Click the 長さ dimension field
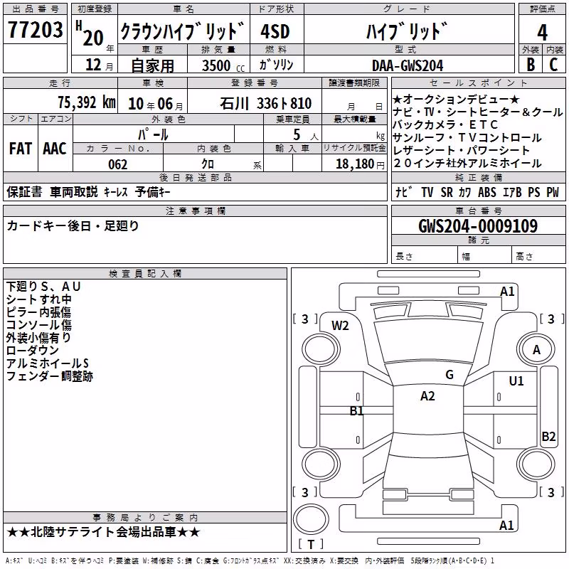The image size is (569, 569). click(x=425, y=256)
